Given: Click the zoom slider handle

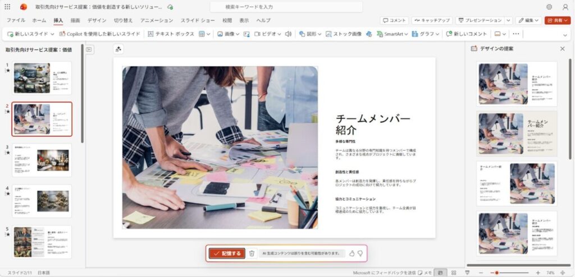Looking at the screenshot, I should click(x=496, y=272).
